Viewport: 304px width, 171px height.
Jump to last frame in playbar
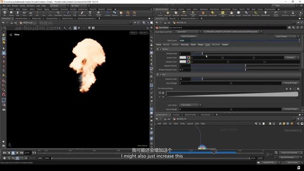pos(21,153)
